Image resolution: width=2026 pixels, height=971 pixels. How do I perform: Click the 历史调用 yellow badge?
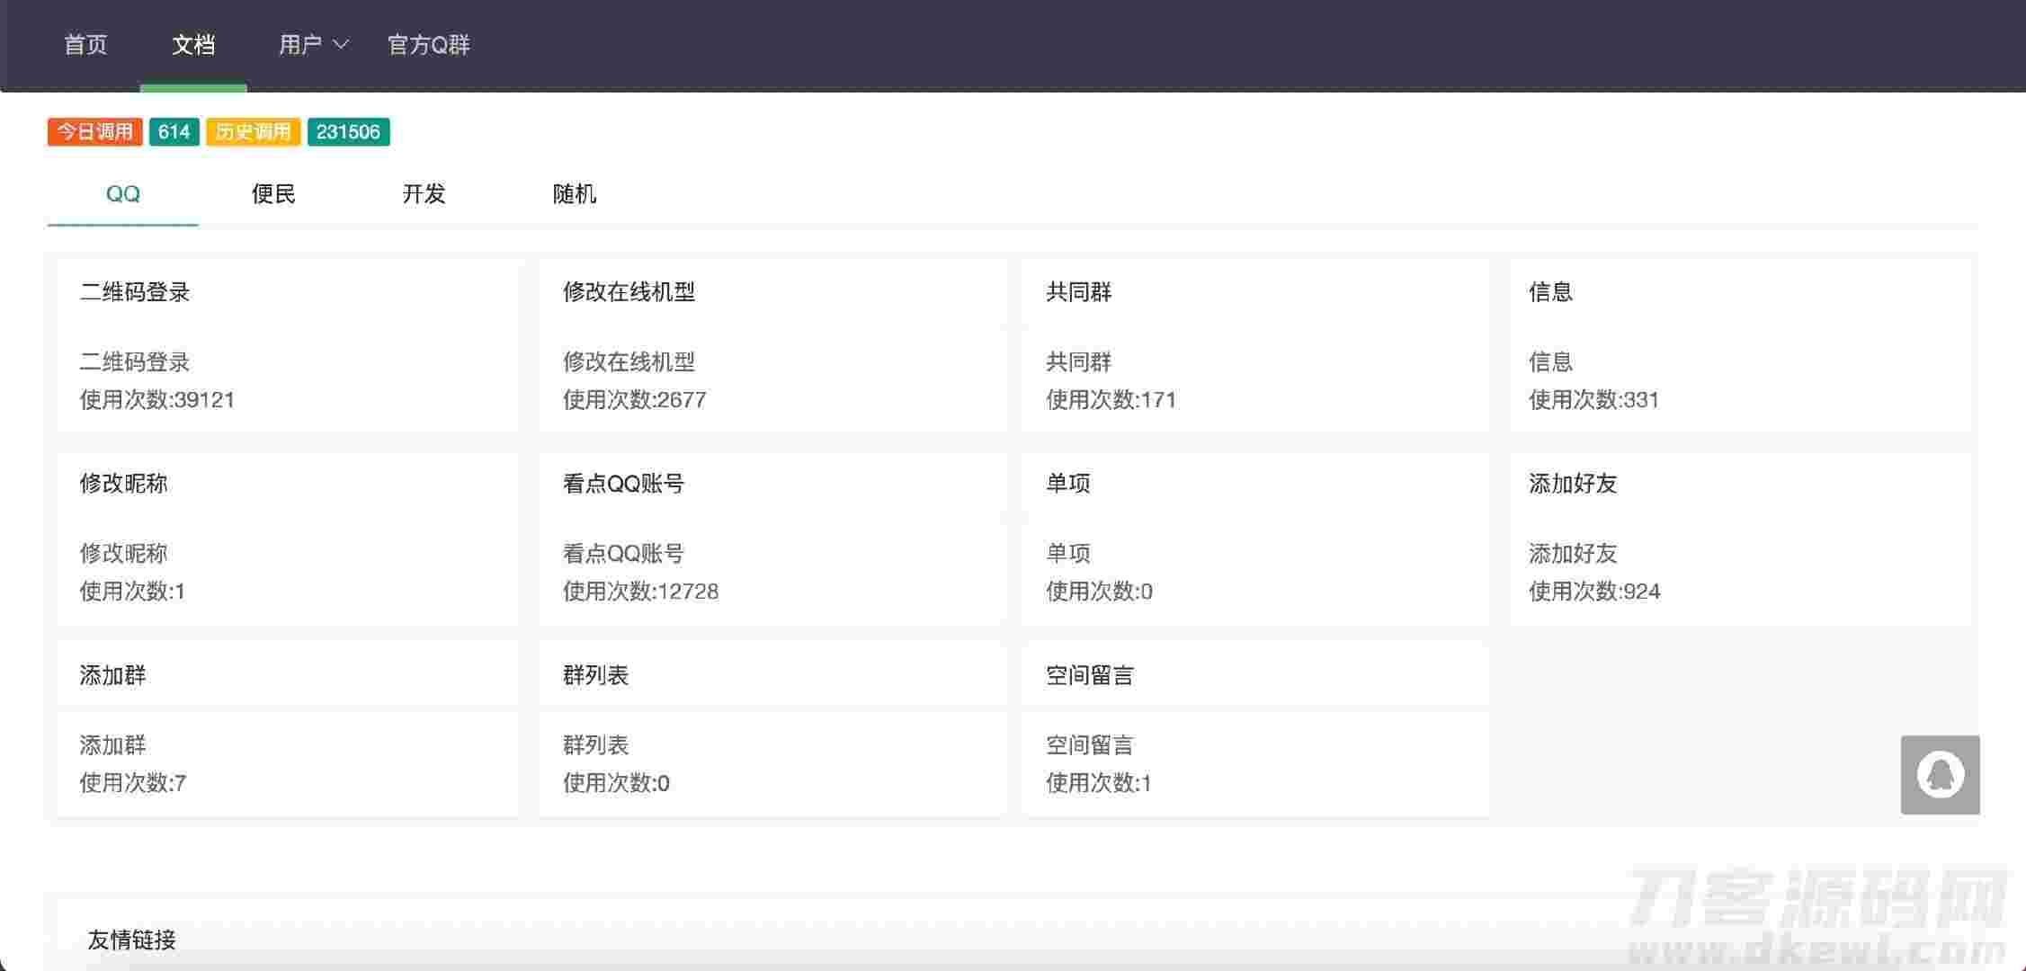tap(253, 132)
